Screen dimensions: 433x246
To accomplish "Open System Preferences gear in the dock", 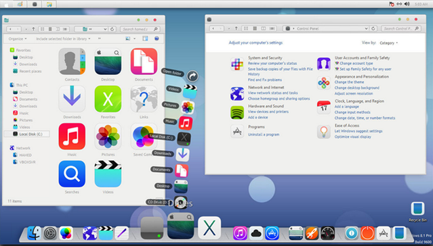I will 50,233.
